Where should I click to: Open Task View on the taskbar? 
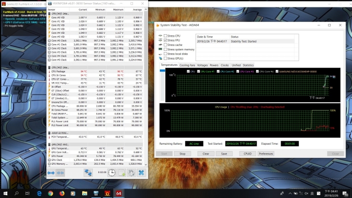coord(27,193)
